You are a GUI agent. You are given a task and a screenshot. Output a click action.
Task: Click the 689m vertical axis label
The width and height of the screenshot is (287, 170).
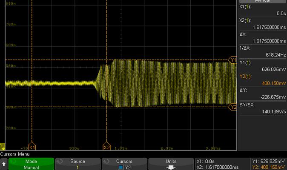[x=11, y=45]
